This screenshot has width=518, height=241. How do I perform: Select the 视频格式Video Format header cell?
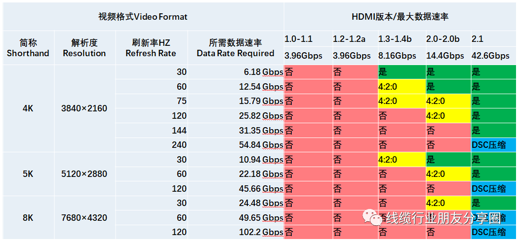(143, 17)
